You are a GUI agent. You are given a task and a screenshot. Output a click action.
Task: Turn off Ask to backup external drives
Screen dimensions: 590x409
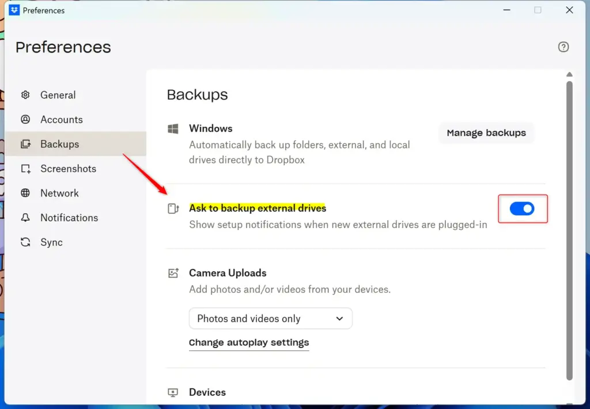(x=522, y=209)
